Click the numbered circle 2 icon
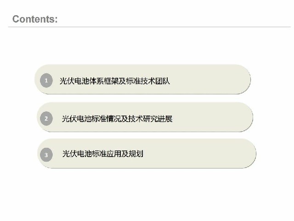The width and height of the screenshot is (294, 221). 46,119
